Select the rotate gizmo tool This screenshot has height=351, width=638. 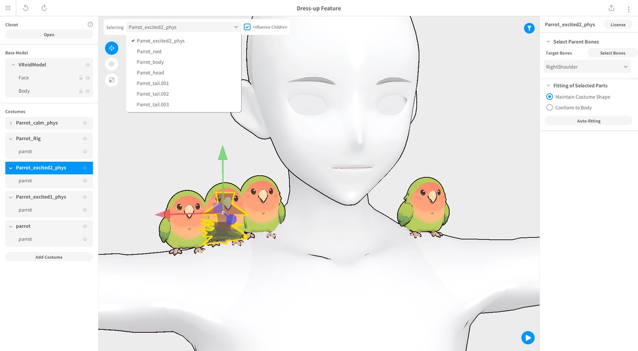click(112, 63)
